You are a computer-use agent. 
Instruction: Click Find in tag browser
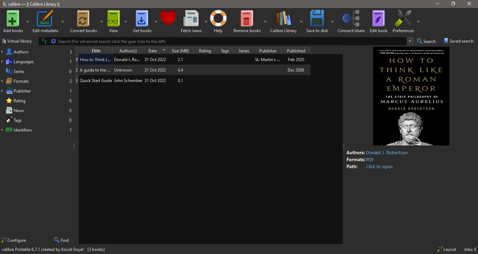coord(61,240)
